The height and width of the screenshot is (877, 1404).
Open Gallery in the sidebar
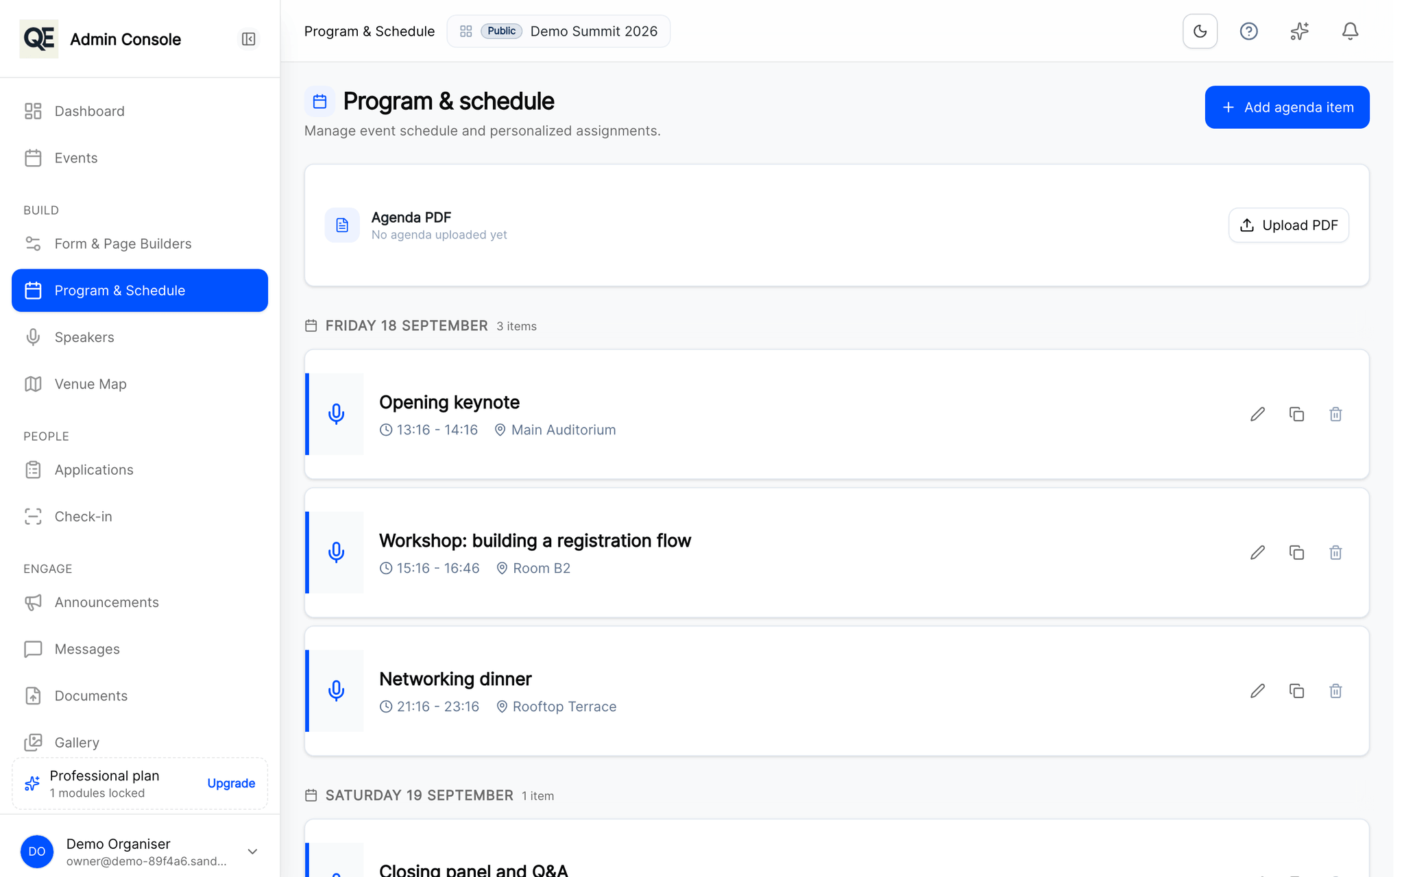[x=140, y=742]
